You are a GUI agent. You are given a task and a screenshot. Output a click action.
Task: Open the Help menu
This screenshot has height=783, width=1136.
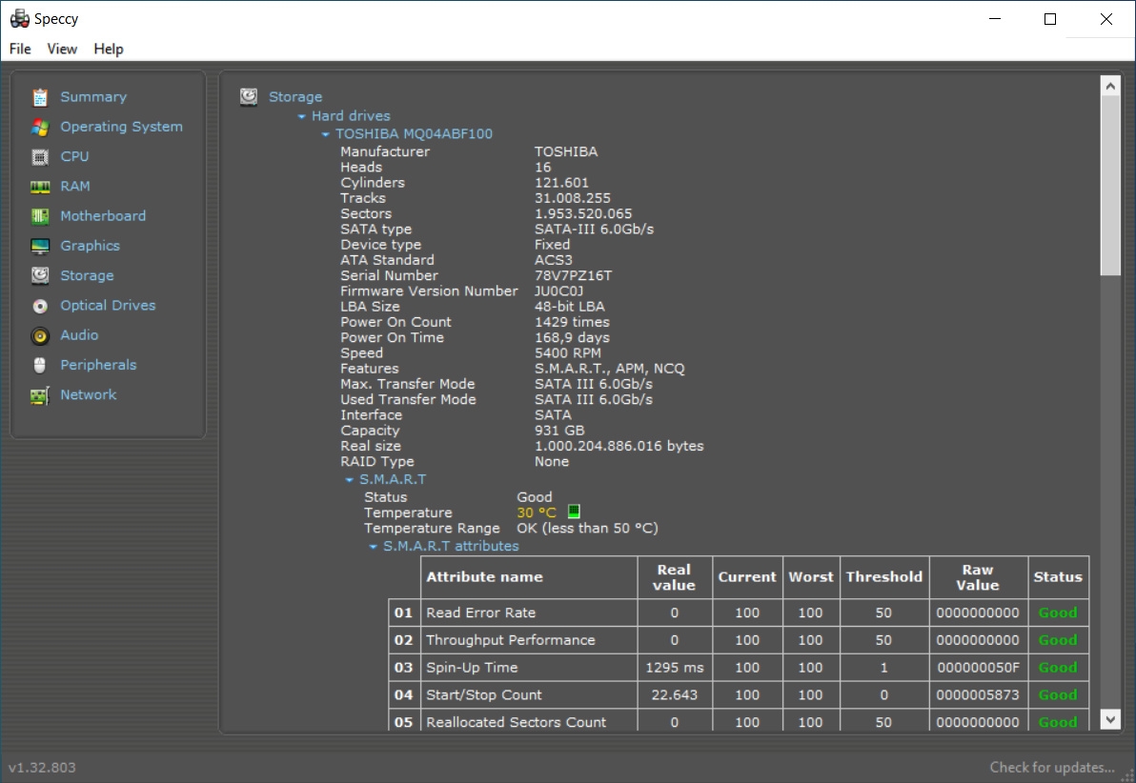coord(109,49)
